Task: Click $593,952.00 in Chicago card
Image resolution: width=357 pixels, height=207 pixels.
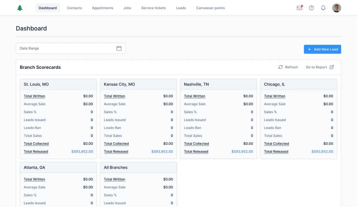Action: pos(322,152)
